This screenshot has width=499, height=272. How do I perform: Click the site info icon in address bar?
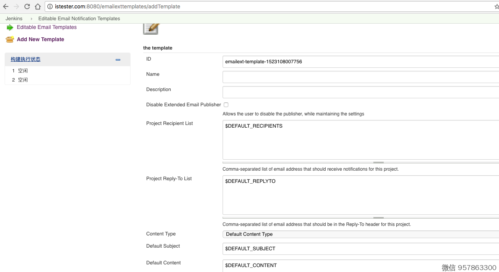pos(50,6)
